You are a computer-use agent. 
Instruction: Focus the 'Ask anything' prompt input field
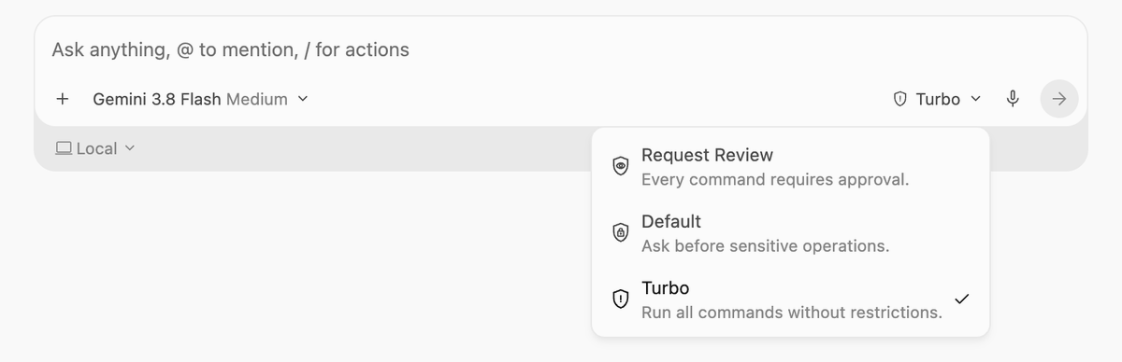(561, 49)
